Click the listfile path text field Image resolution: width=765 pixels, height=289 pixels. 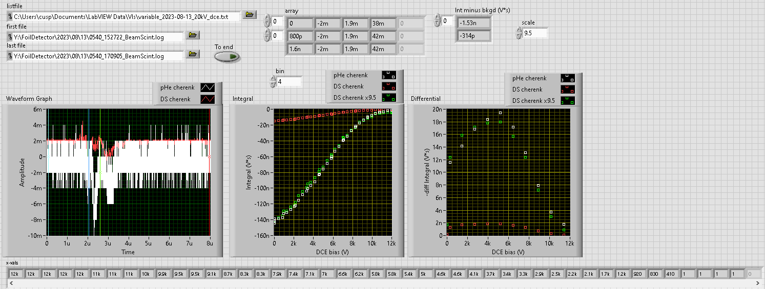coord(127,17)
